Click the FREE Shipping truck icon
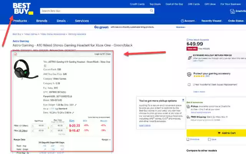This screenshot has width=246, height=154. 188,117
